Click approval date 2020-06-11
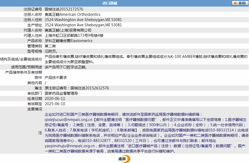Viewport: 249px width, 163px height. click(x=55, y=99)
